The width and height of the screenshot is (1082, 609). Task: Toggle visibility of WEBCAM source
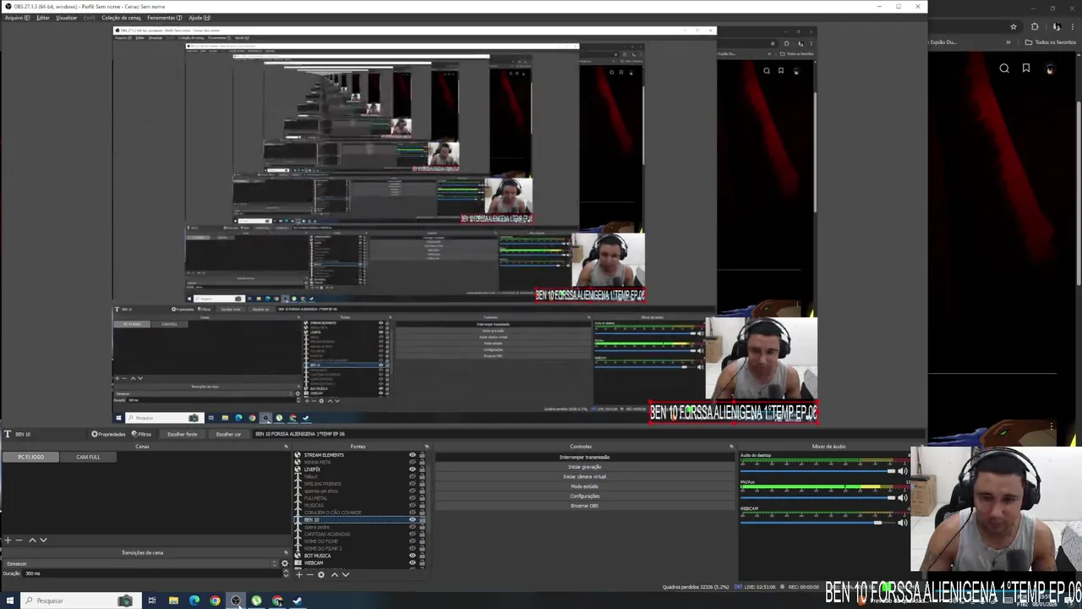(413, 562)
